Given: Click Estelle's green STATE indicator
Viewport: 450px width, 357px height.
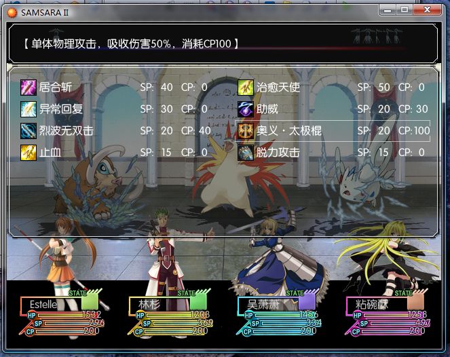Looking at the screenshot, I should pos(90,302).
